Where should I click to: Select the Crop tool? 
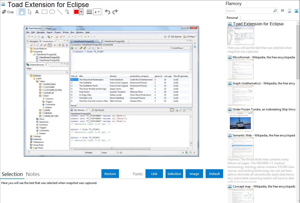click(8, 12)
